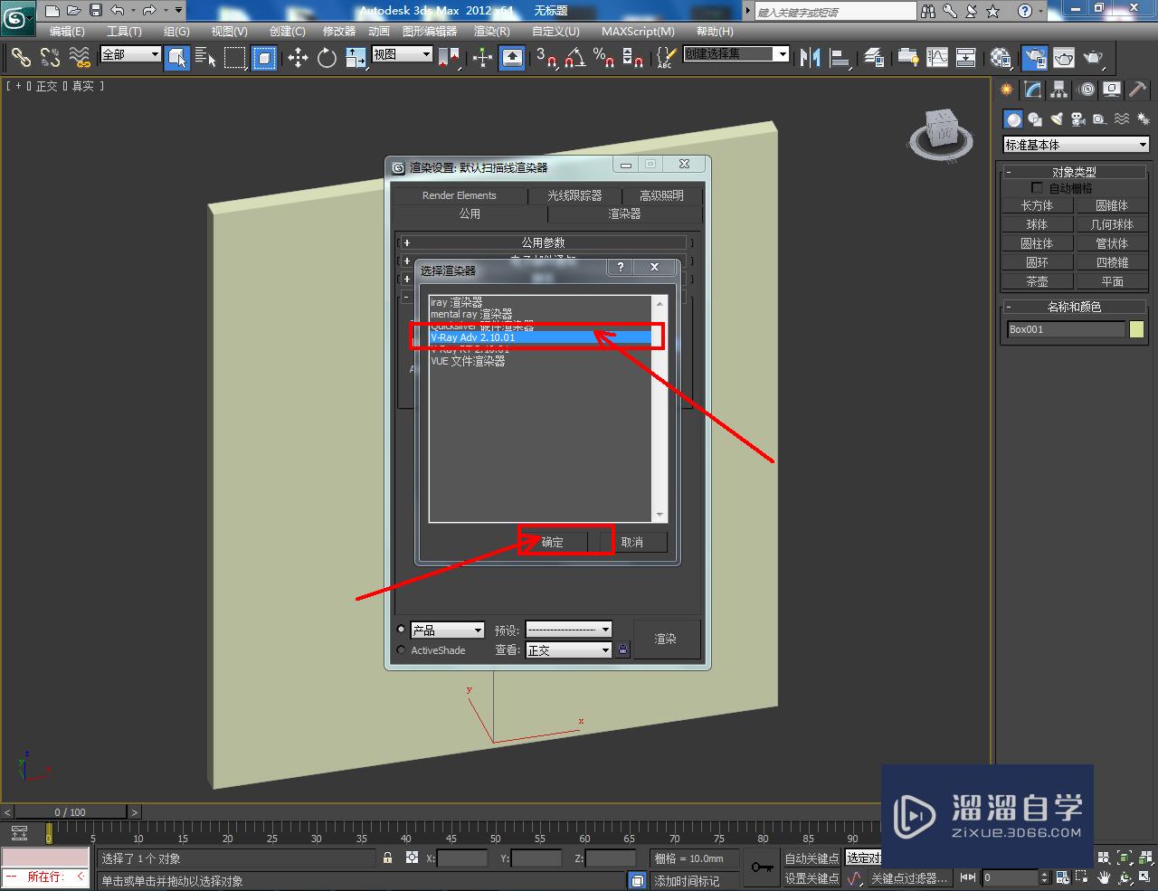
Task: Open 预设 preset dropdown
Action: coord(569,630)
